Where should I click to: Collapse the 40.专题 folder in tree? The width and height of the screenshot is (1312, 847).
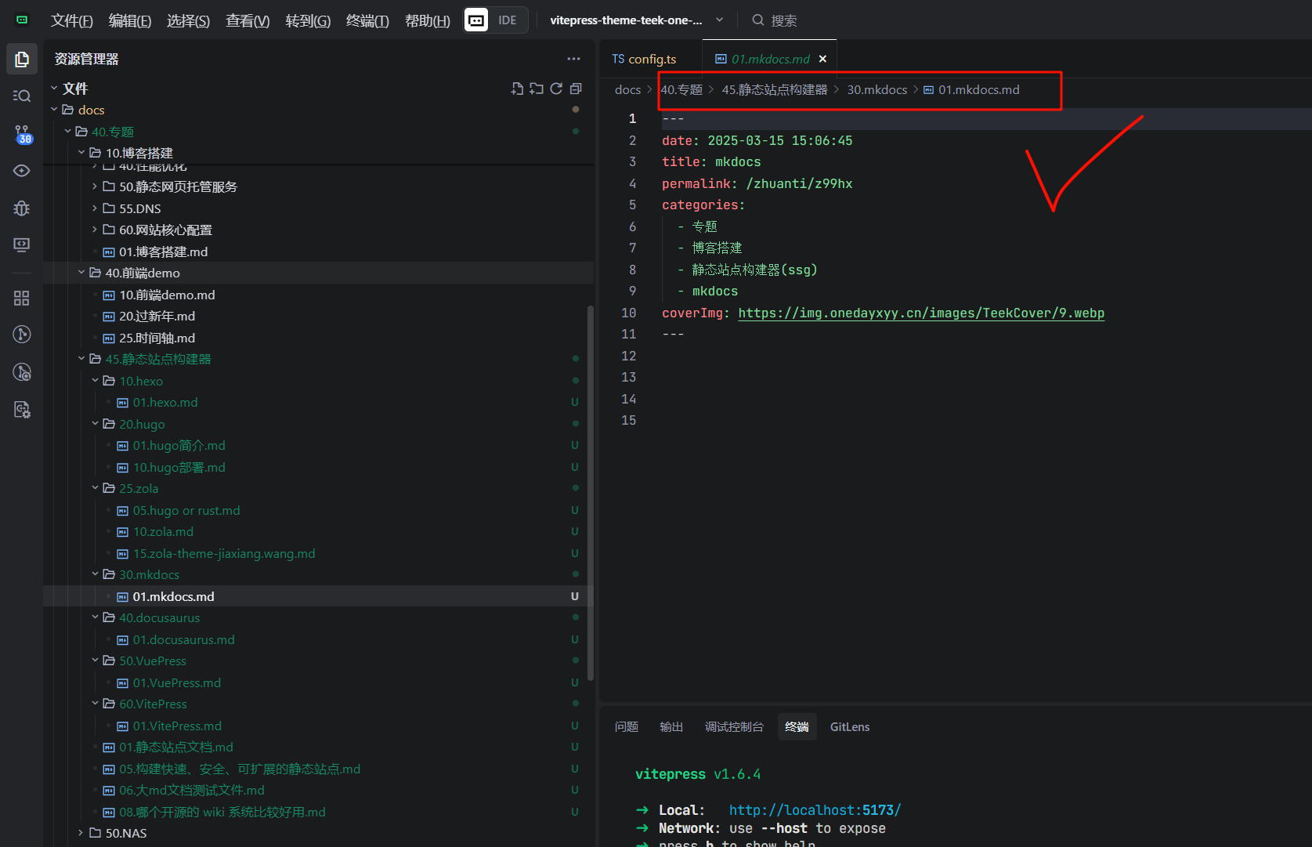[67, 131]
